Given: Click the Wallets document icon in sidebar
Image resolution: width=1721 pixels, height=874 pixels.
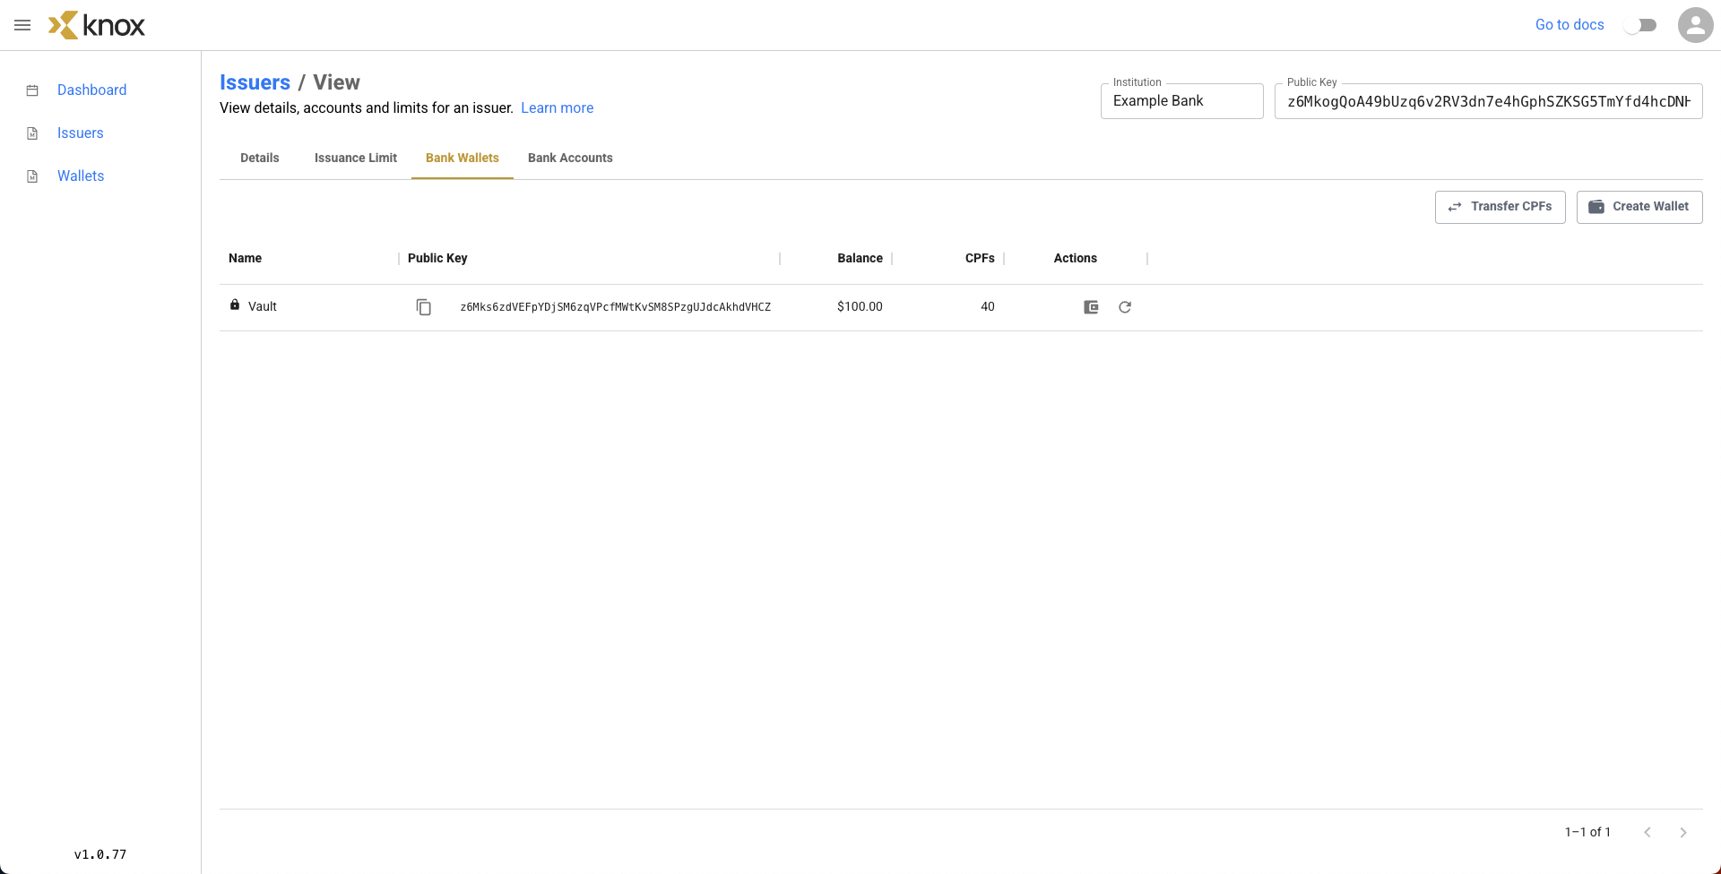Looking at the screenshot, I should [x=32, y=176].
